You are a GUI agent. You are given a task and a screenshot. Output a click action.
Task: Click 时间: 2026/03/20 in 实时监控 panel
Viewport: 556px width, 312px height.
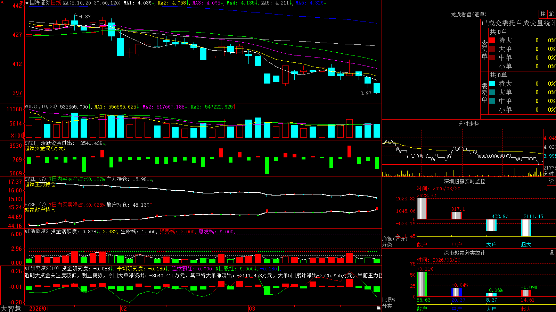pyautogui.click(x=439, y=189)
